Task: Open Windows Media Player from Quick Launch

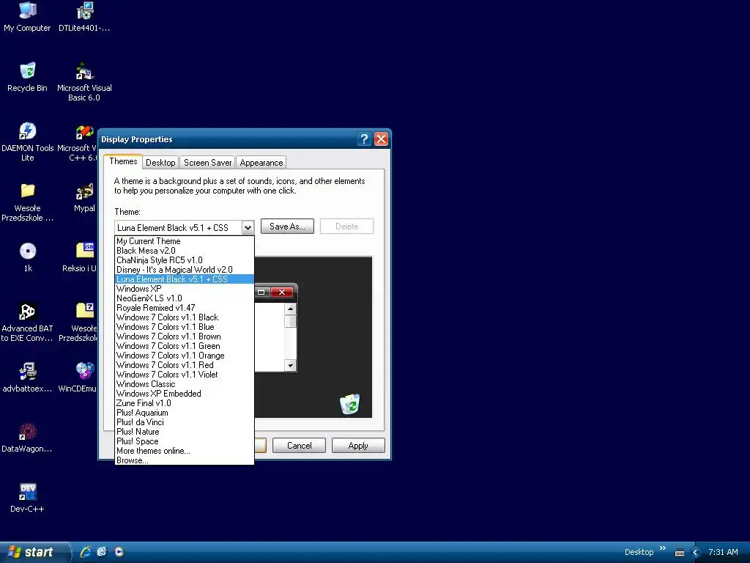Action: click(x=119, y=552)
